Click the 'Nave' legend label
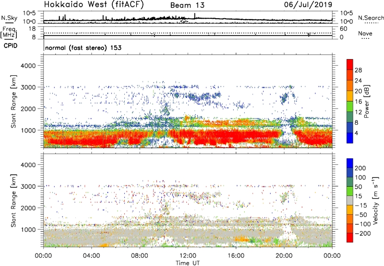The image size is (384, 266). 365,33
